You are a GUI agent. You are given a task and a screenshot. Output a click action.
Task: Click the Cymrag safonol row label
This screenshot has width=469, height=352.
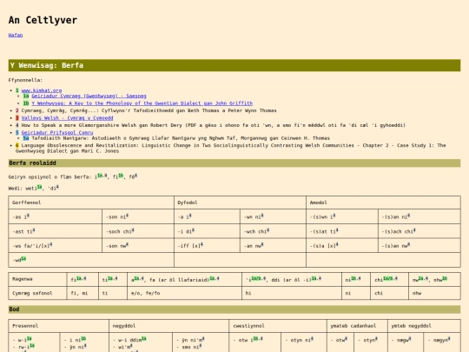click(37, 294)
